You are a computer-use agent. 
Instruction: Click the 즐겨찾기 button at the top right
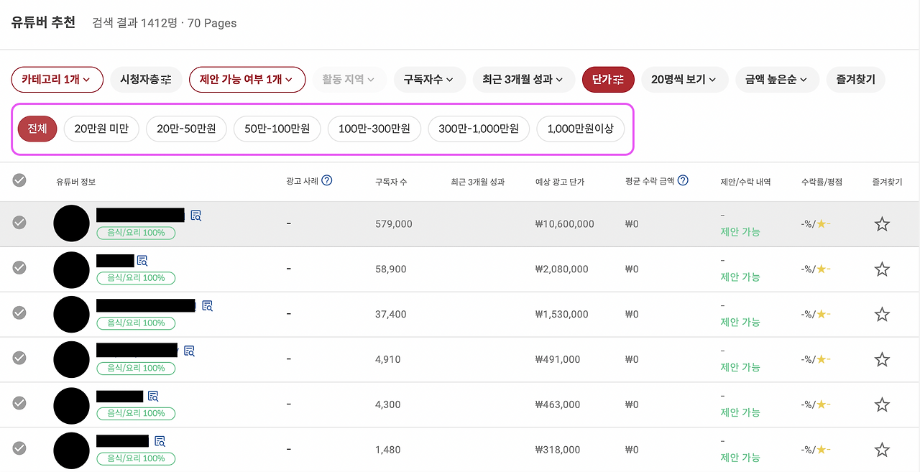(x=855, y=80)
